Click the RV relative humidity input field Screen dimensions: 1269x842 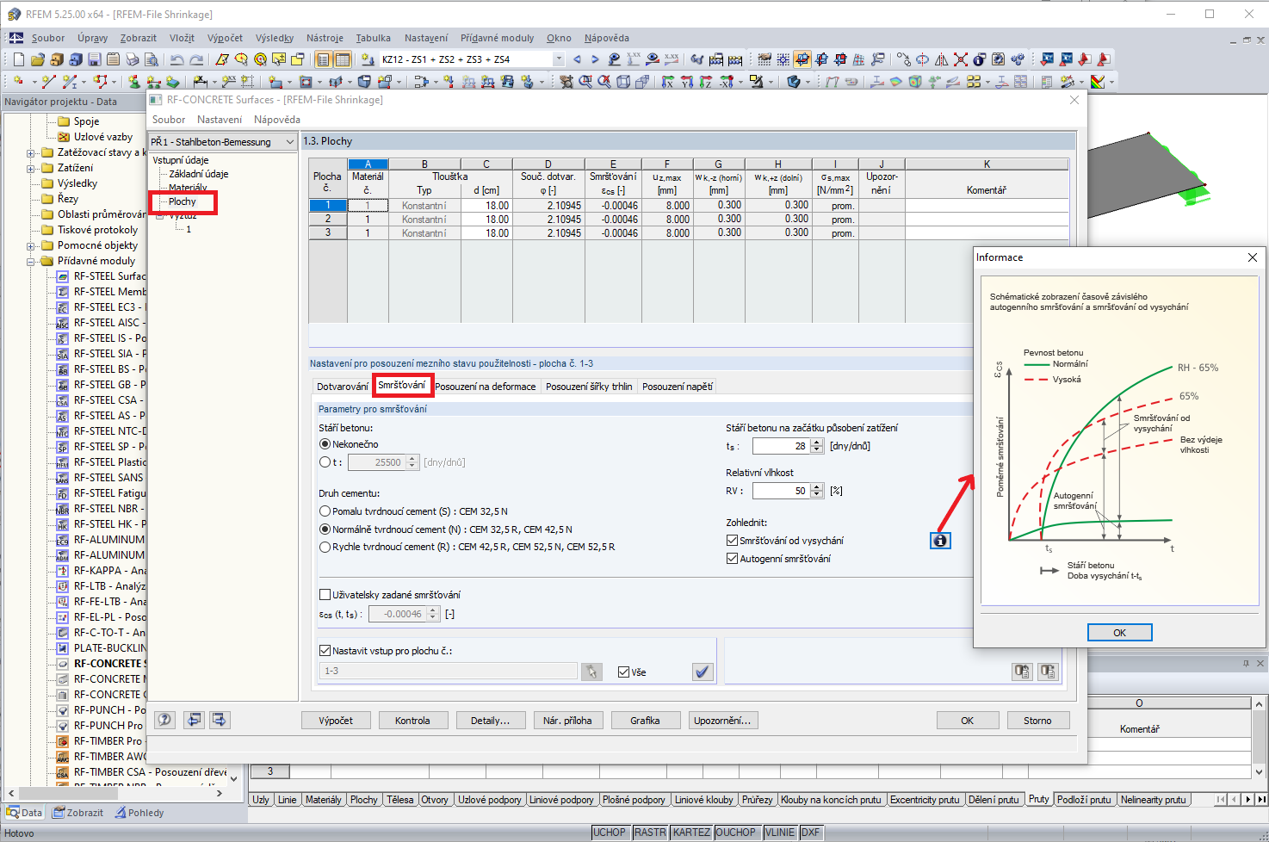(x=781, y=491)
